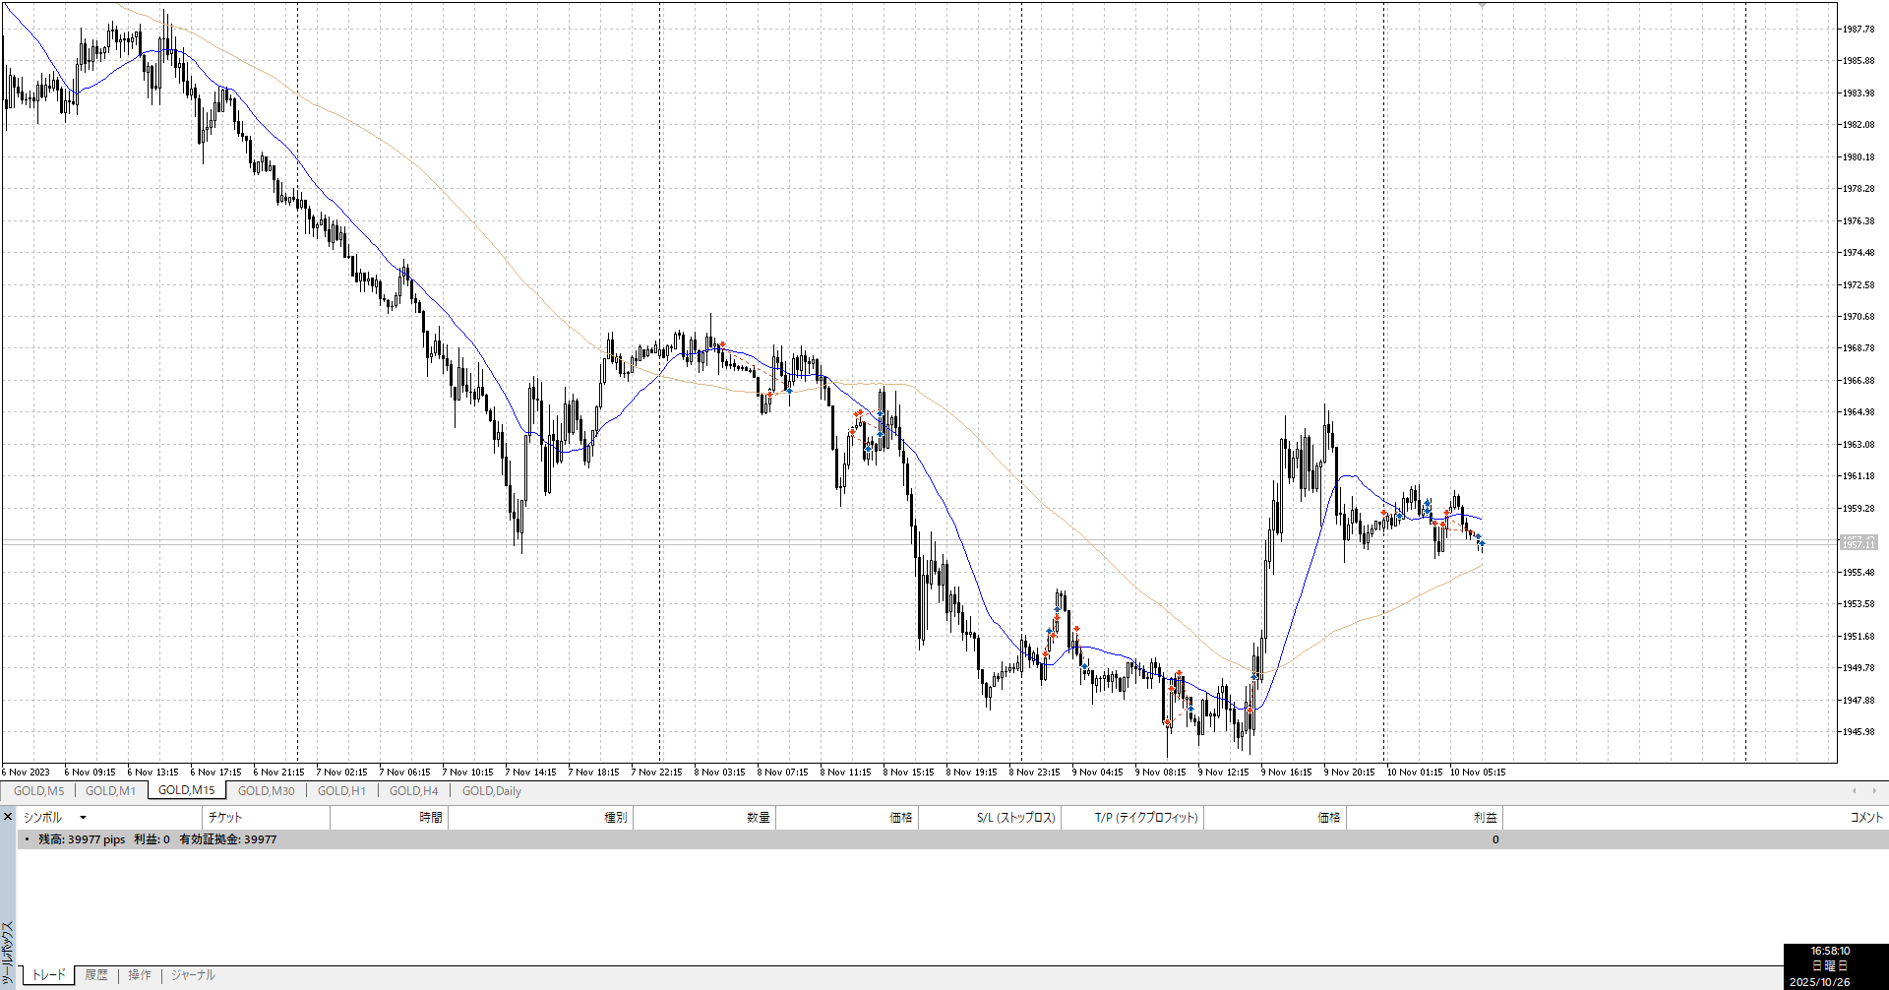Close the toolbox terminal panel
This screenshot has width=1889, height=990.
tap(8, 817)
